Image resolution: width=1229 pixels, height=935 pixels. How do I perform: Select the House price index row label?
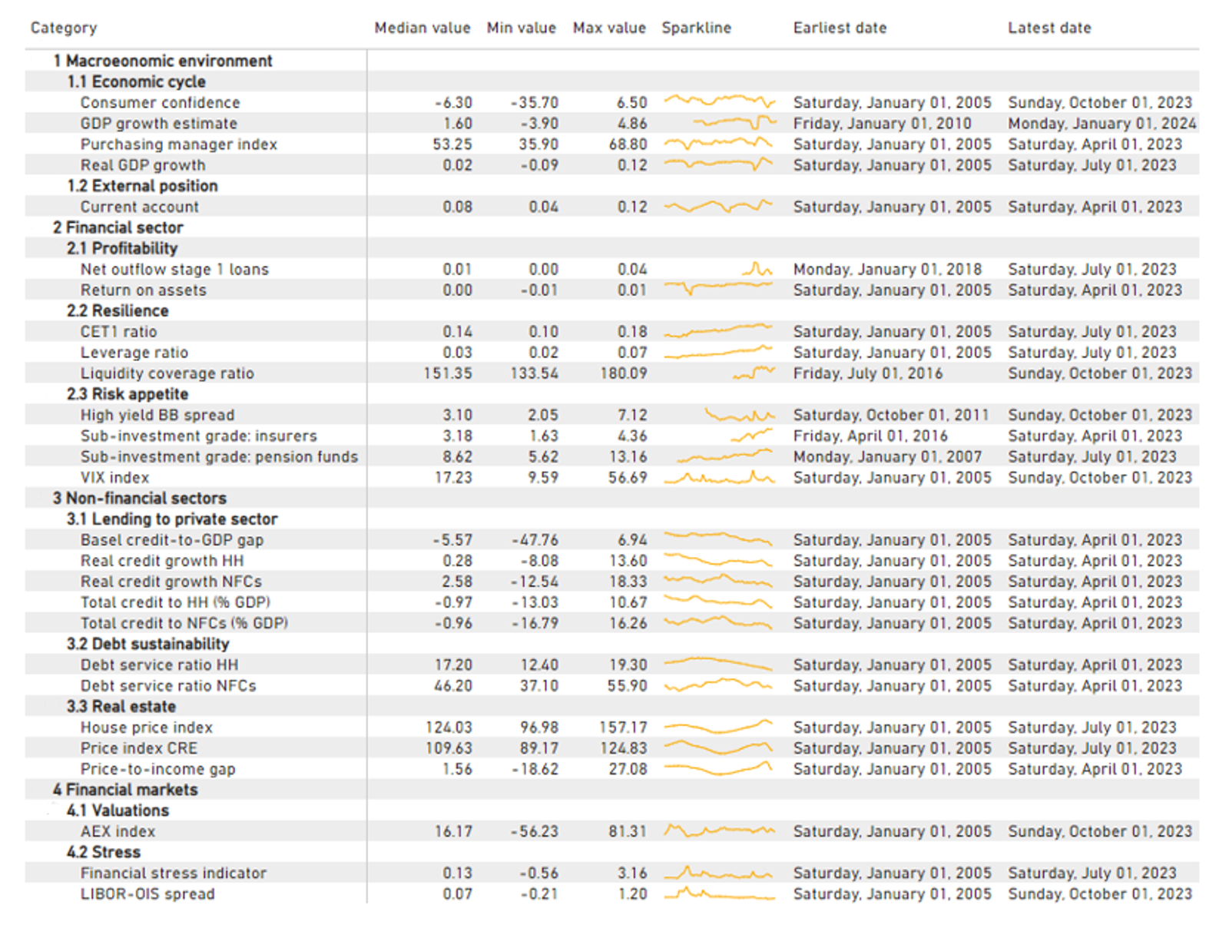(146, 728)
